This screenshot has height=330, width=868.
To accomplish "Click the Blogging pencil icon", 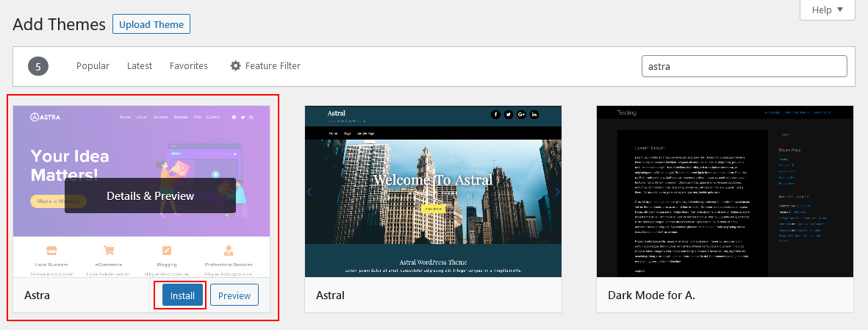I will point(167,251).
